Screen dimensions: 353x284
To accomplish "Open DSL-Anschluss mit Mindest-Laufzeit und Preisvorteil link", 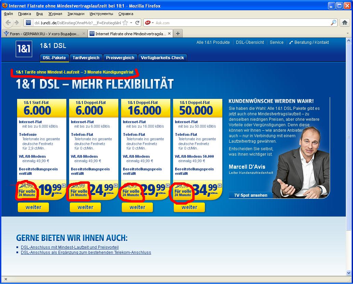I will (70, 247).
